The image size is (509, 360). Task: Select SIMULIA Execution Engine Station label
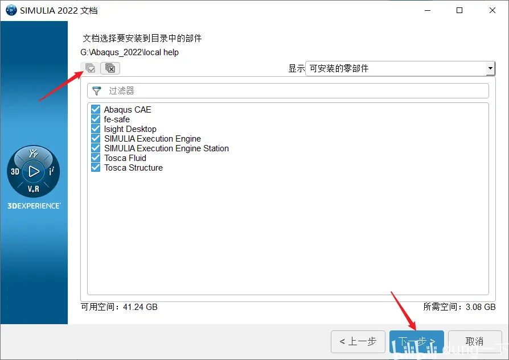pos(166,148)
